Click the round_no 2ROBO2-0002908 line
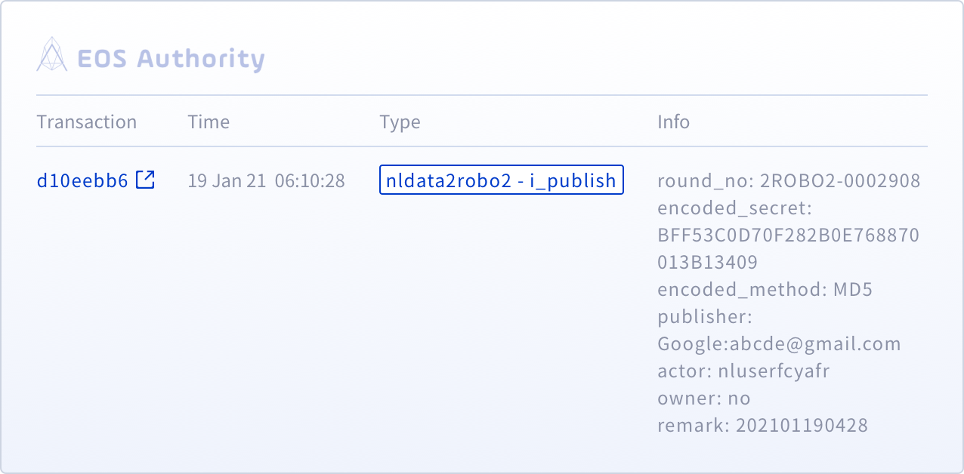The width and height of the screenshot is (964, 474). point(789,181)
